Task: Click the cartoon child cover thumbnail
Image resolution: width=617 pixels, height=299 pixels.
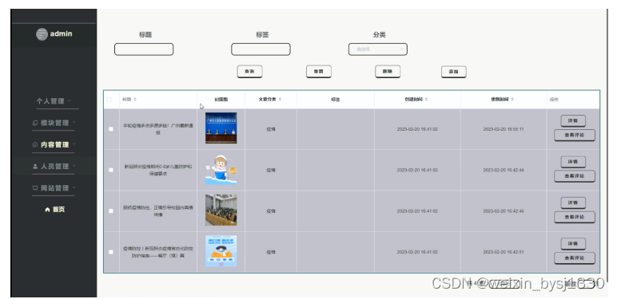Action: point(221,170)
